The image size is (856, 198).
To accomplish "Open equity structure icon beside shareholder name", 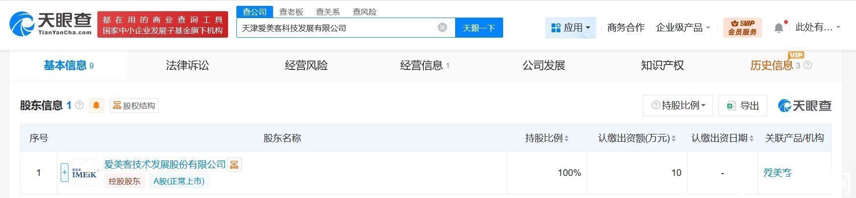I will (x=234, y=165).
